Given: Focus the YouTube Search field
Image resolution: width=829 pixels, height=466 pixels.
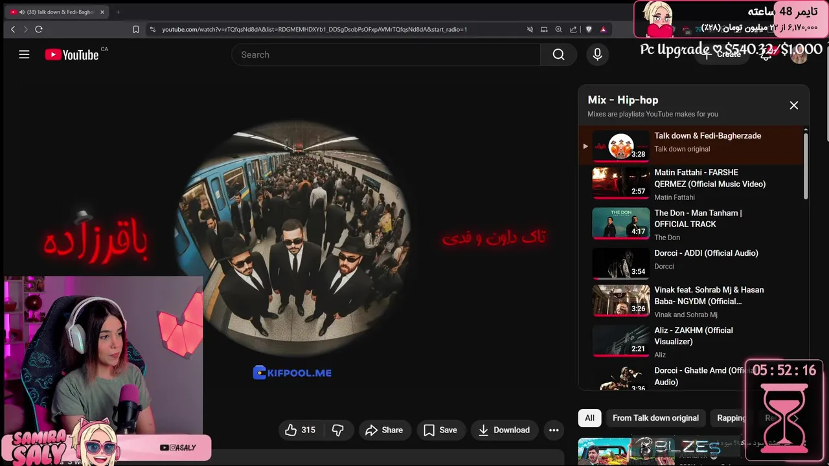Looking at the screenshot, I should [x=386, y=54].
